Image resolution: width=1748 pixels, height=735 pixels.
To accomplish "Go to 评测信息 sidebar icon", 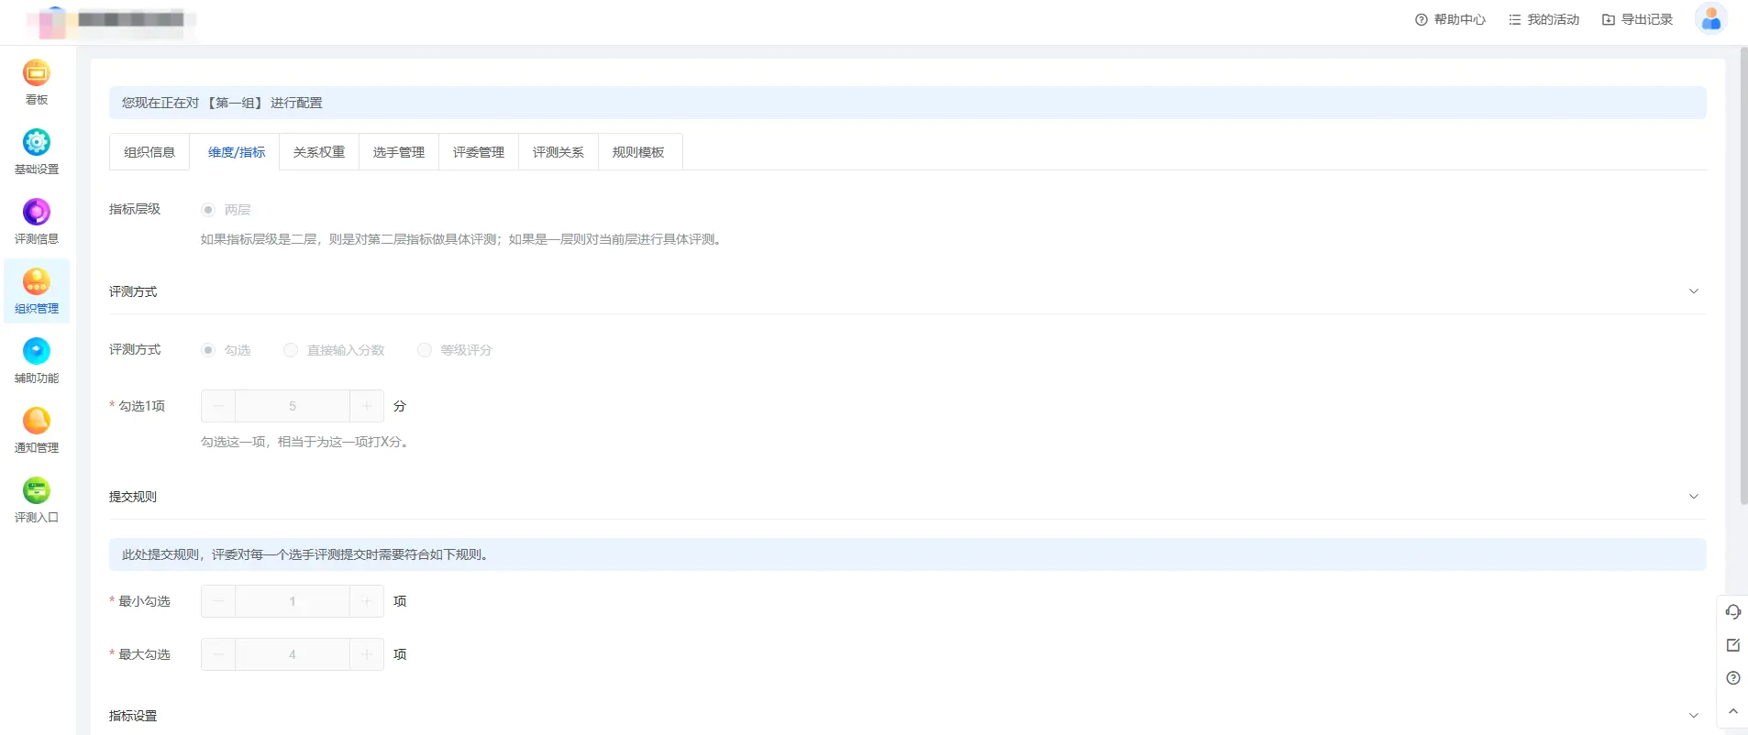I will pyautogui.click(x=37, y=213).
